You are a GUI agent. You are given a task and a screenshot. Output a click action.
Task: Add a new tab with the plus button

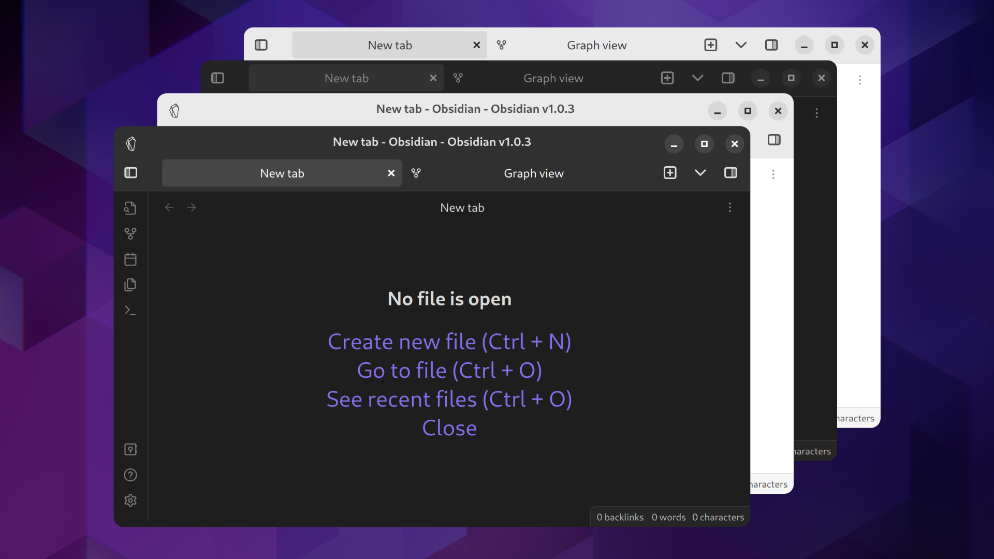[670, 173]
